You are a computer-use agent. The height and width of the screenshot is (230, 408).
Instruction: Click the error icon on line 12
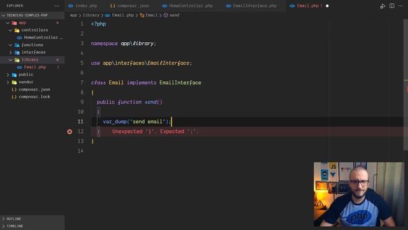click(69, 132)
